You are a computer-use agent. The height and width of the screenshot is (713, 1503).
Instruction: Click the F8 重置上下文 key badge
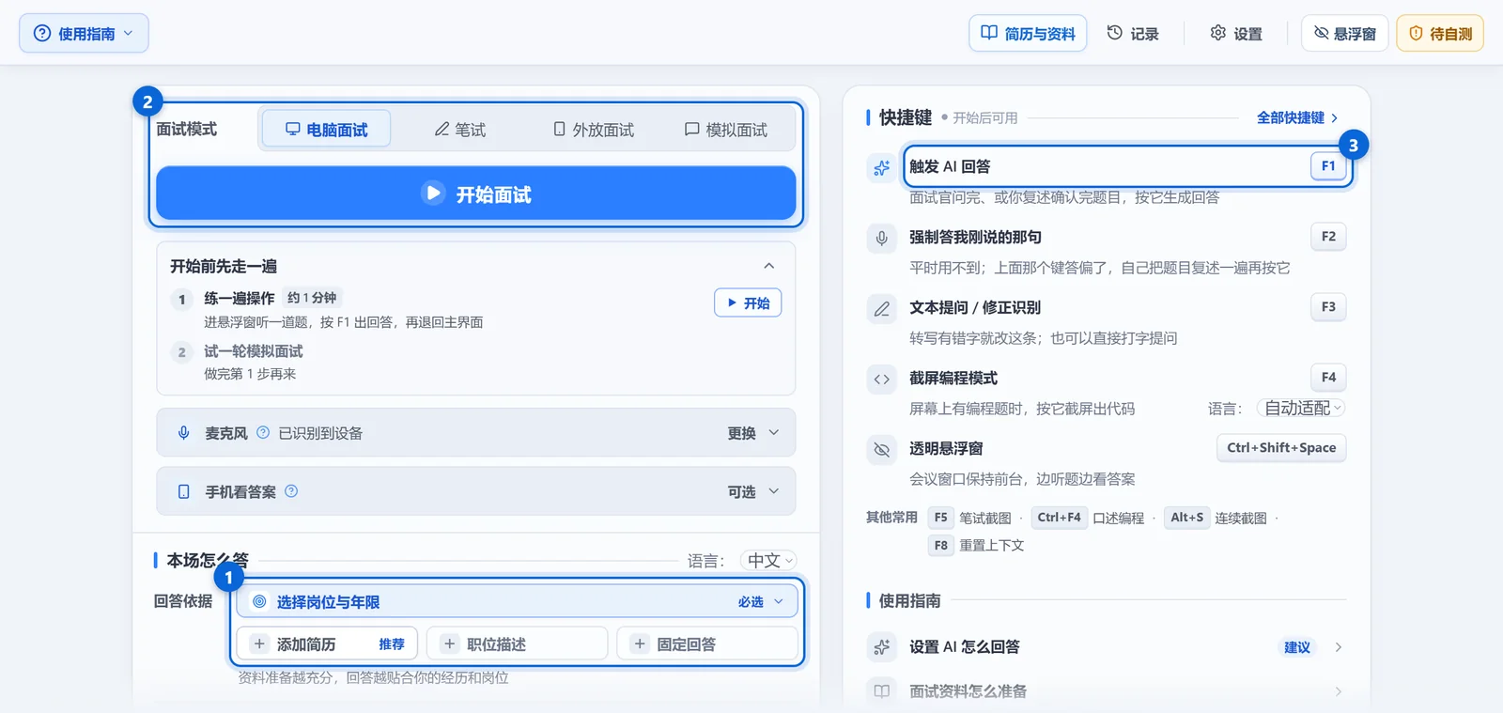pos(941,546)
